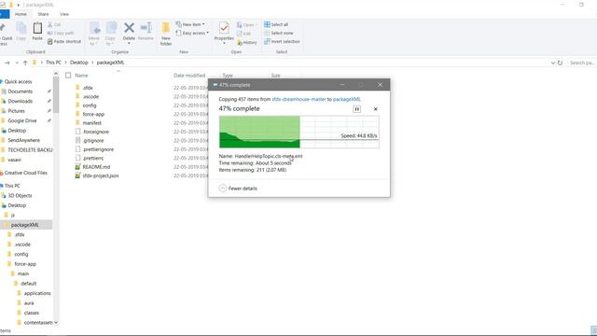Refresh the packageXML folder view
This screenshot has width=597, height=336.
pos(560,63)
